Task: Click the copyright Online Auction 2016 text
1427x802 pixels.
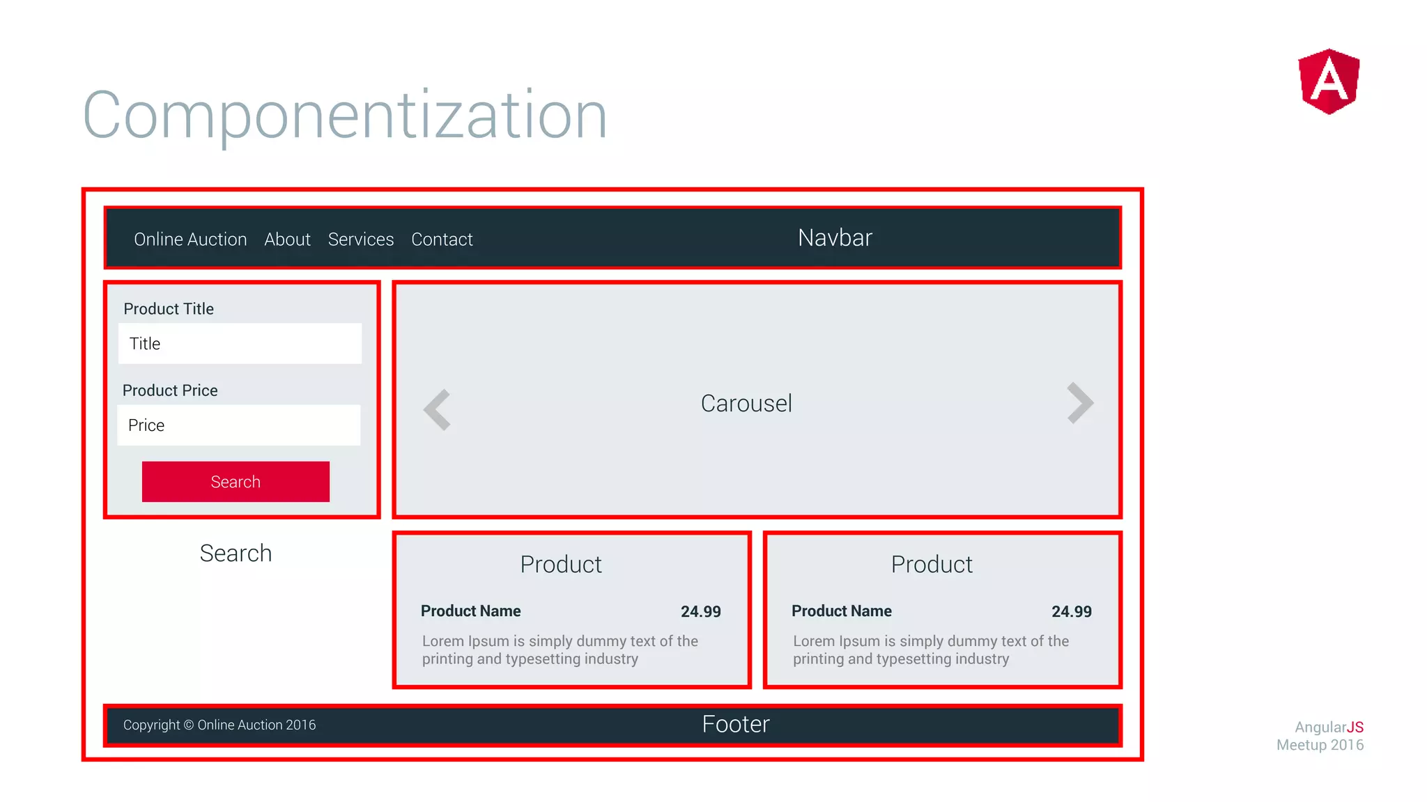Action: 219,725
